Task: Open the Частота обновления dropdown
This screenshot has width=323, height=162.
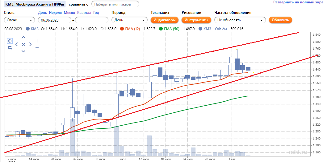Action: (x=240, y=20)
